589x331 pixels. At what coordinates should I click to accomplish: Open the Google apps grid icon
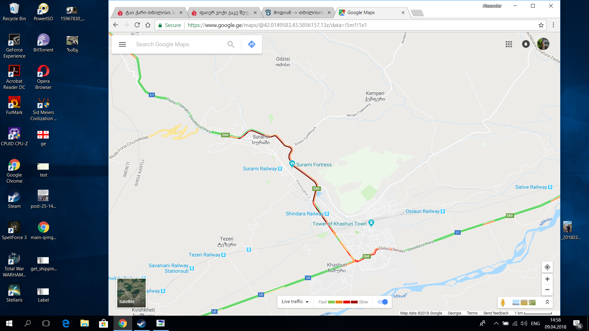pos(509,44)
